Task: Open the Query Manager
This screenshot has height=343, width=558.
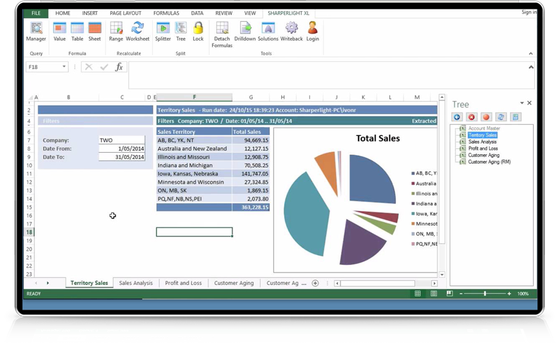Action: pos(36,32)
